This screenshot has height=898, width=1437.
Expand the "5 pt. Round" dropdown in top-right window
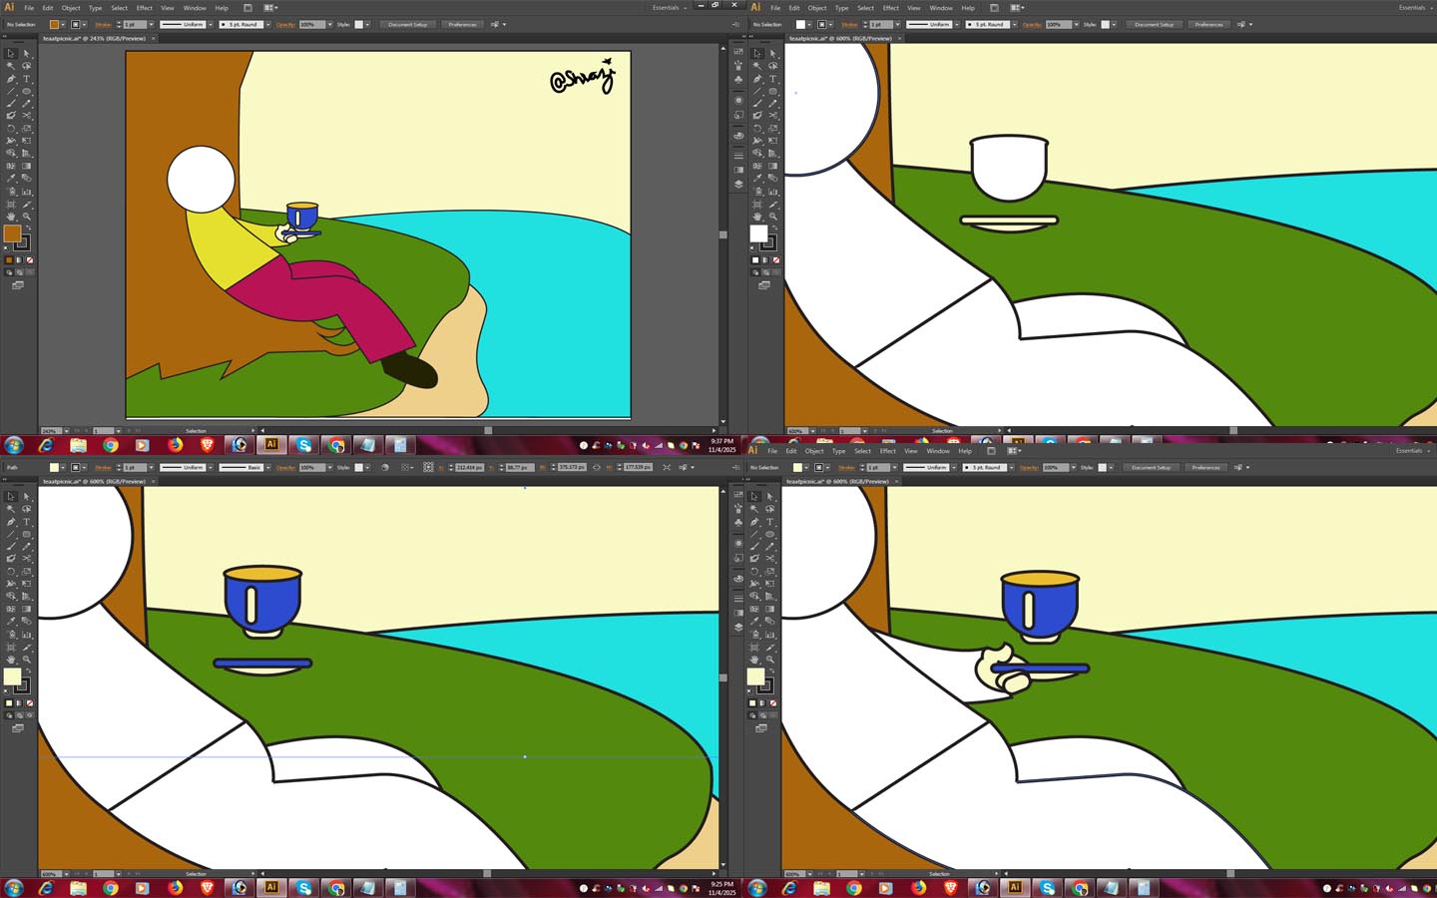coord(1014,24)
